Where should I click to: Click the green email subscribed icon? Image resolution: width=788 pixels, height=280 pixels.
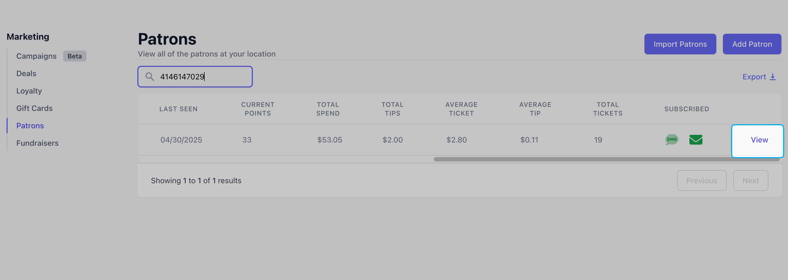tap(696, 139)
